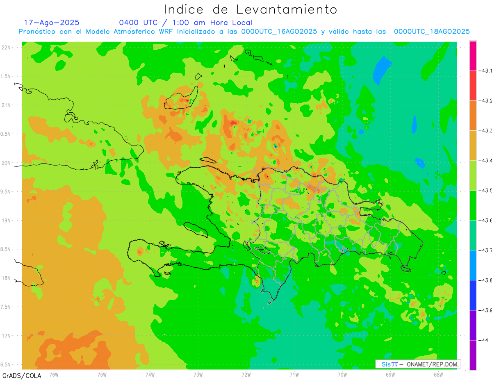Select the date label '17-Ago-2025'
Viewport: 492px width, 380px height.
point(52,23)
